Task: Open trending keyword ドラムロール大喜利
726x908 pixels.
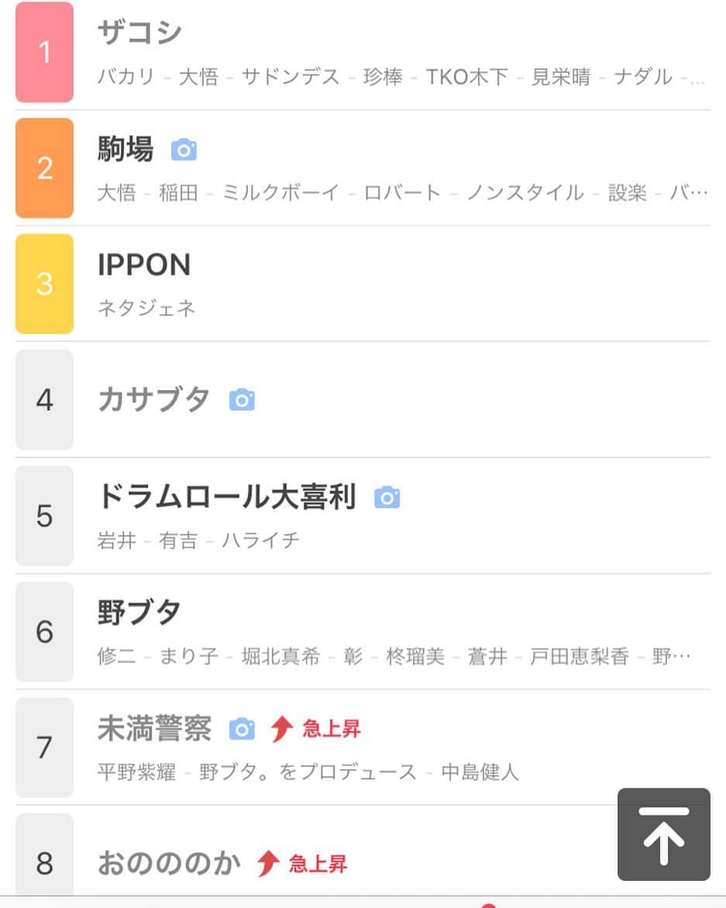Action: [227, 497]
